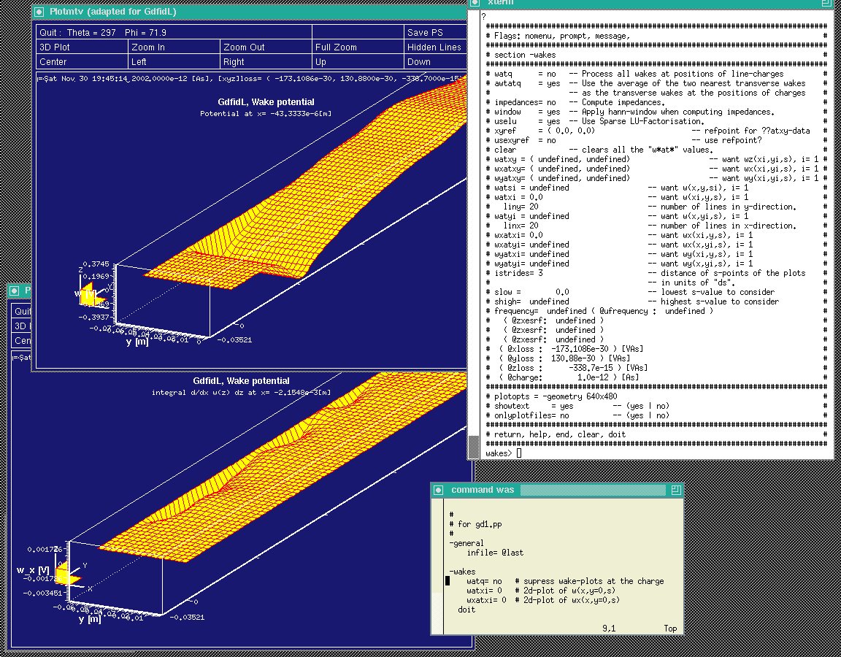841x657 pixels.
Task: Click 'wxatxi= 0' line in command window
Action: (543, 600)
